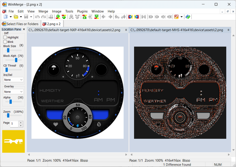
Task: Click the Save toolbar icon
Action: pyautogui.click(x=26, y=17)
